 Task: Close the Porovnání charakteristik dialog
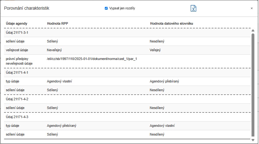pos(252,8)
